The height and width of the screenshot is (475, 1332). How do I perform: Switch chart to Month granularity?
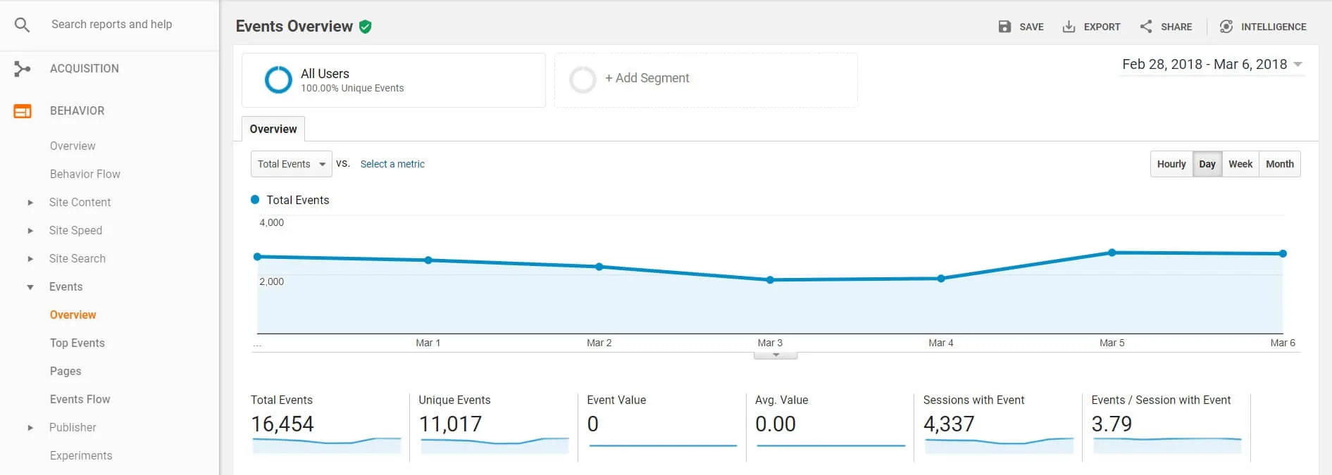click(1280, 164)
